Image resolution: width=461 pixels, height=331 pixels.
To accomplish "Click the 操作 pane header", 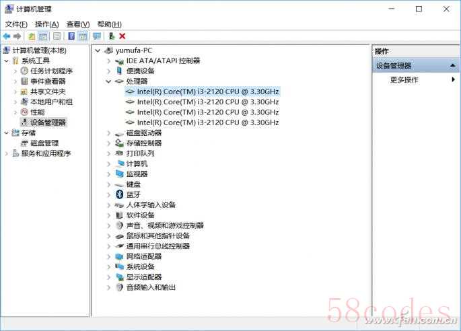I will [415, 51].
